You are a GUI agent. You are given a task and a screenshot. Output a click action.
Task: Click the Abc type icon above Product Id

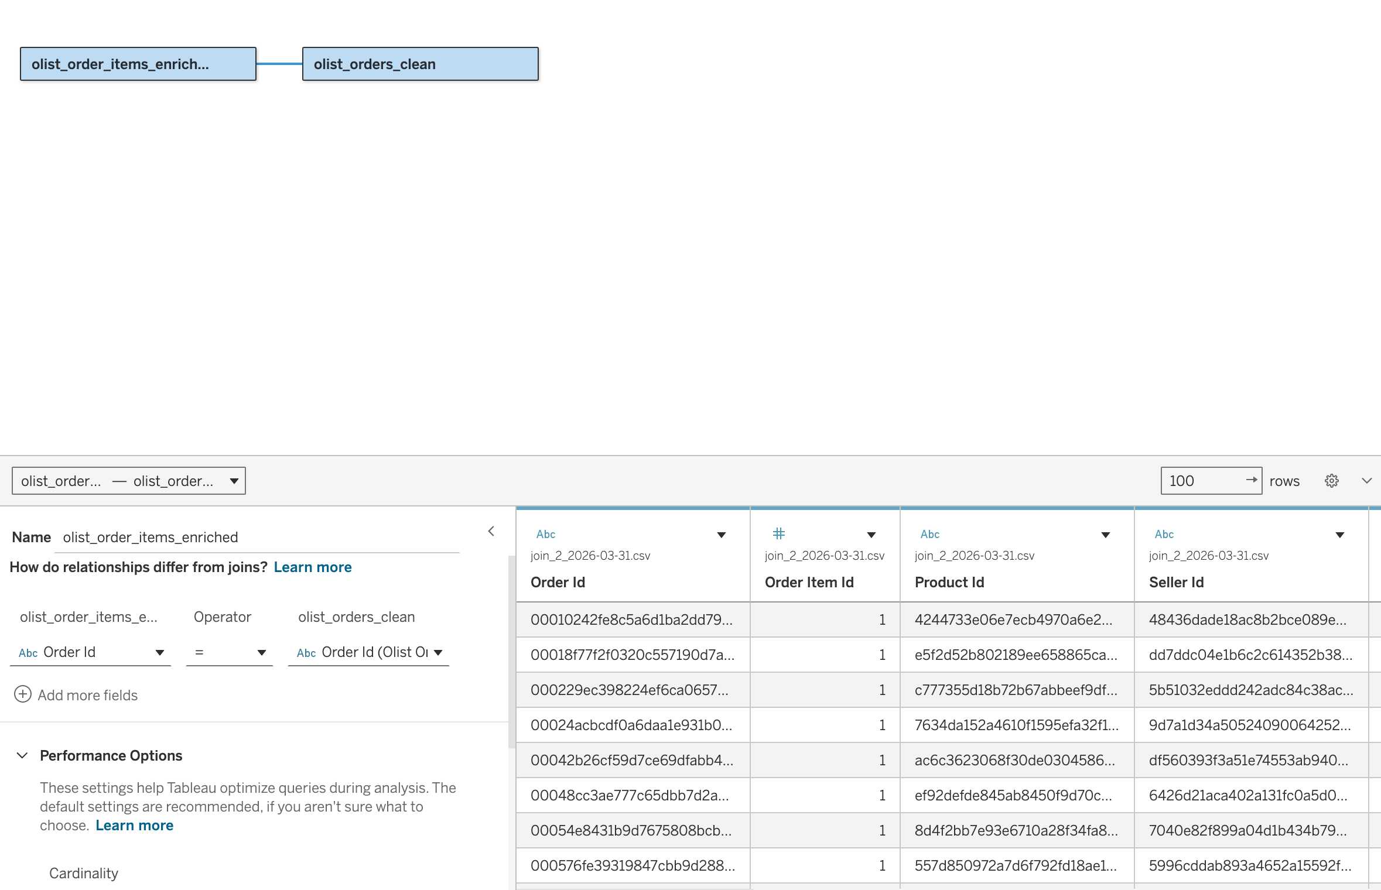coord(929,534)
